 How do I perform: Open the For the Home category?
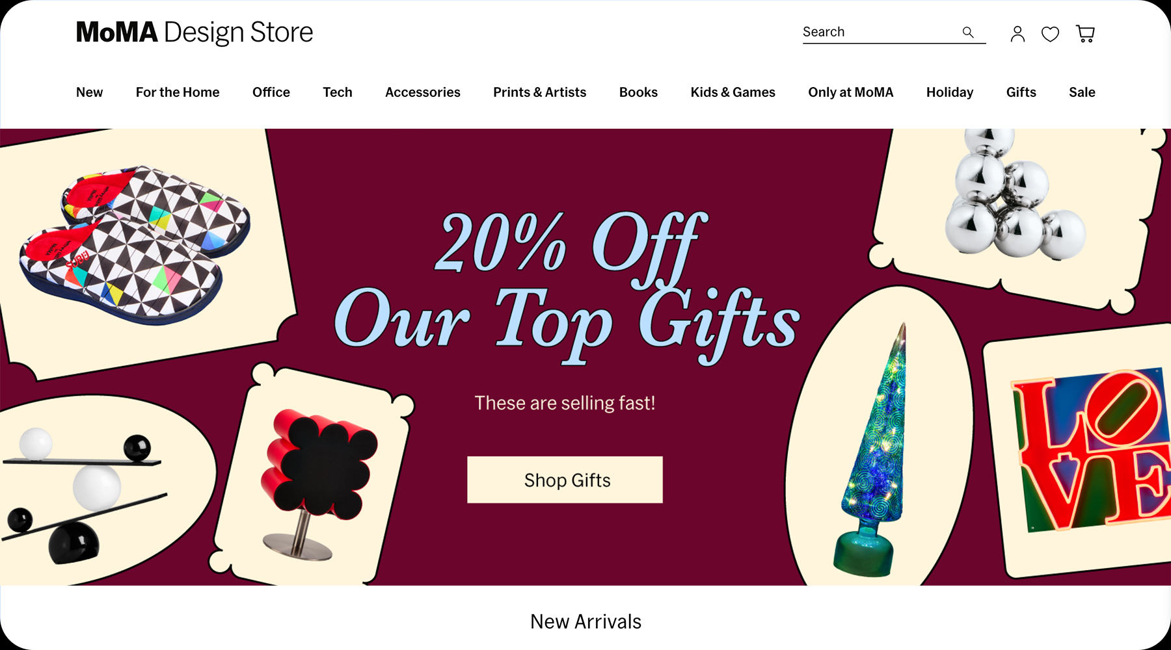click(178, 92)
